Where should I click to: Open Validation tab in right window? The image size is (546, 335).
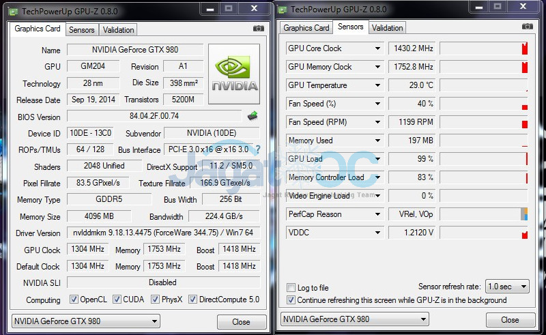[x=387, y=28]
